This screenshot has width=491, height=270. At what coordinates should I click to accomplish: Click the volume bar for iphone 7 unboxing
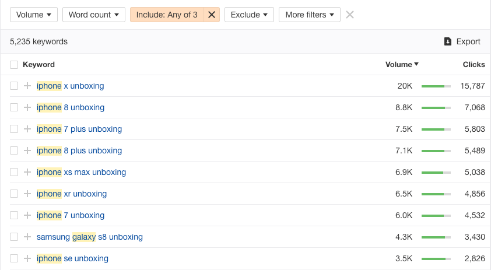(x=436, y=216)
